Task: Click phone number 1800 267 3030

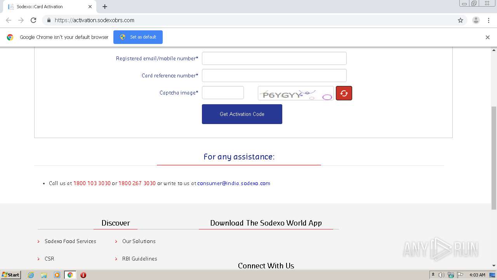Action: pyautogui.click(x=137, y=183)
